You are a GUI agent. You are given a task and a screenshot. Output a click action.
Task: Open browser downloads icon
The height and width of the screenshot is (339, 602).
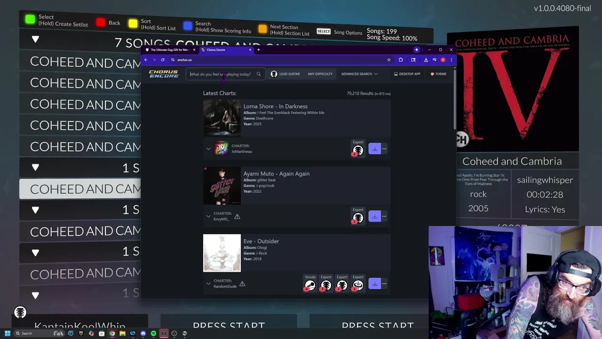[x=426, y=60]
